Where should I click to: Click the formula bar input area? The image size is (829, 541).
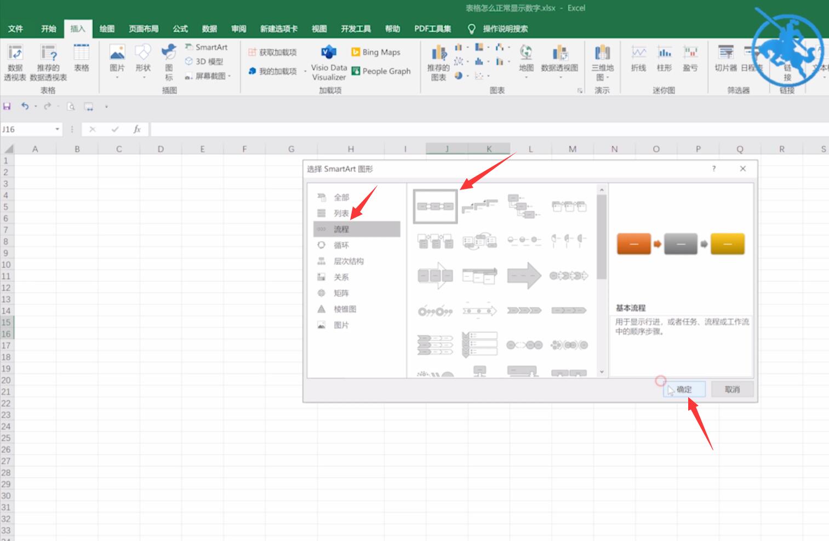click(x=489, y=129)
